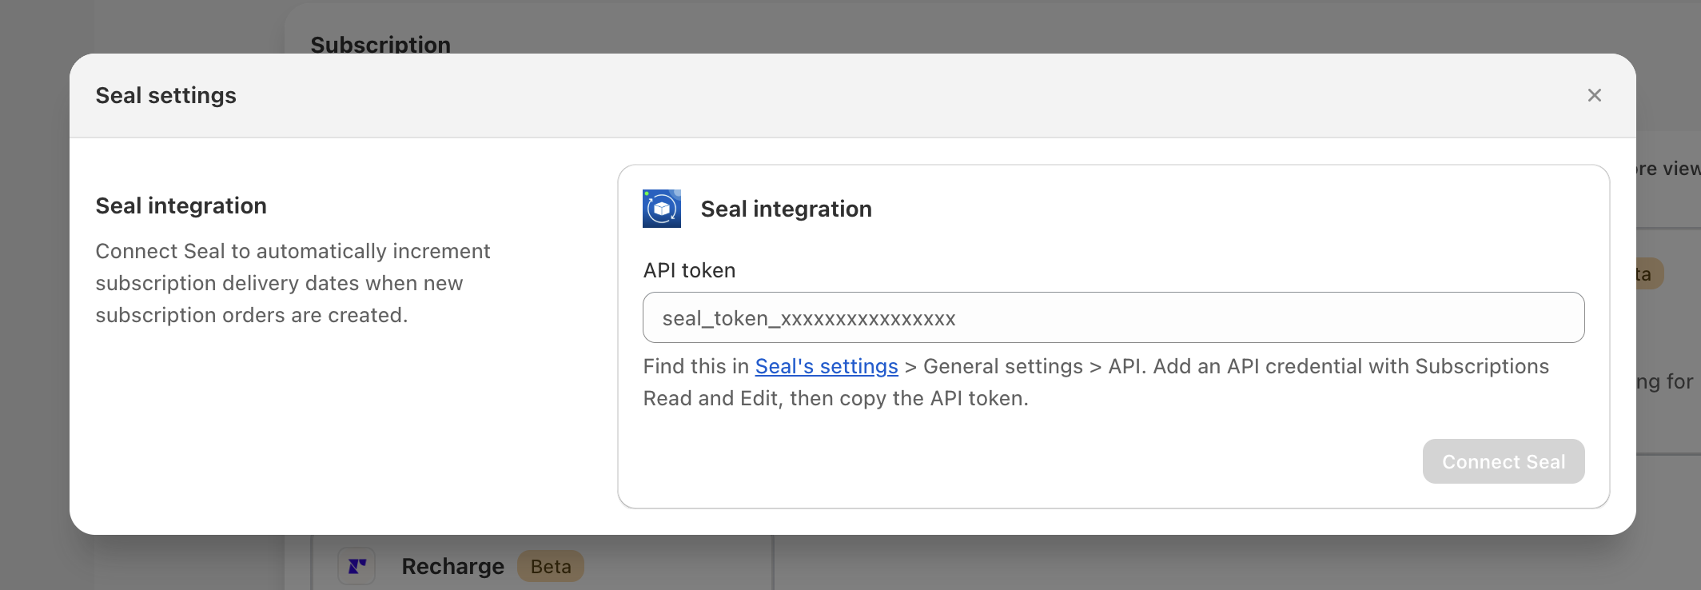1701x590 pixels.
Task: Select the Recharge integration in the background
Action: coord(452,566)
